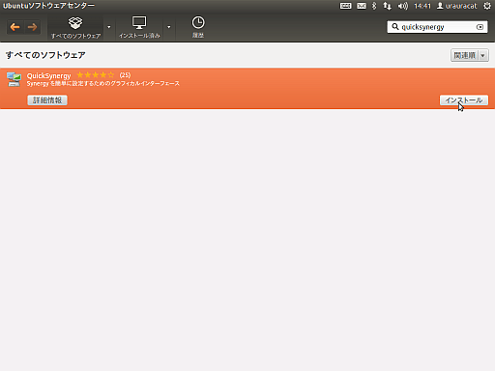Image resolution: width=495 pixels, height=371 pixels.
Task: Open the sort order dropdown 関連順
Action: click(470, 55)
